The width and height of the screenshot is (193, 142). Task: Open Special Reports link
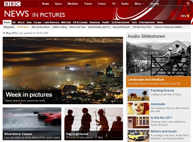[x=121, y=27]
